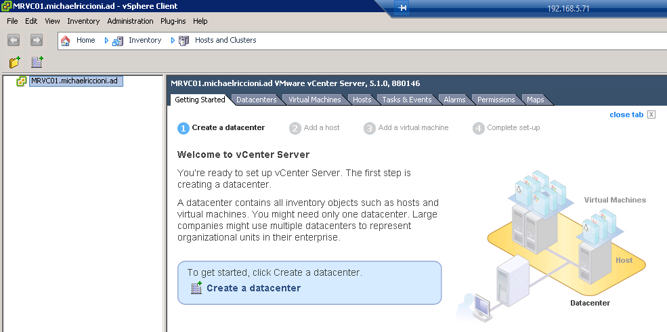Click the vCenter Server 5.1.0 header title
The height and width of the screenshot is (332, 667).
(x=295, y=83)
